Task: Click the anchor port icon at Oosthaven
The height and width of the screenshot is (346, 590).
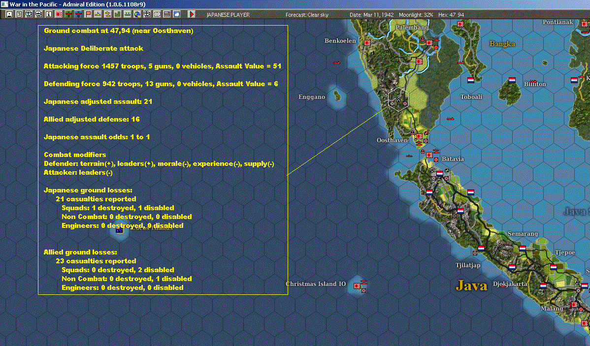Action: point(412,133)
